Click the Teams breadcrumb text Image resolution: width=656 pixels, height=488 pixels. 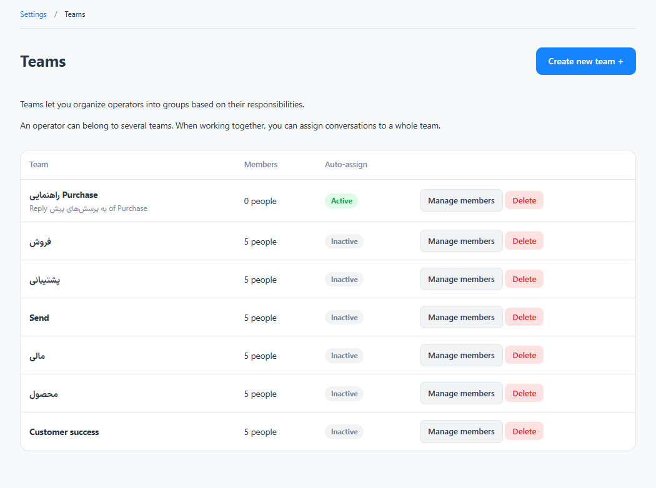pyautogui.click(x=75, y=14)
